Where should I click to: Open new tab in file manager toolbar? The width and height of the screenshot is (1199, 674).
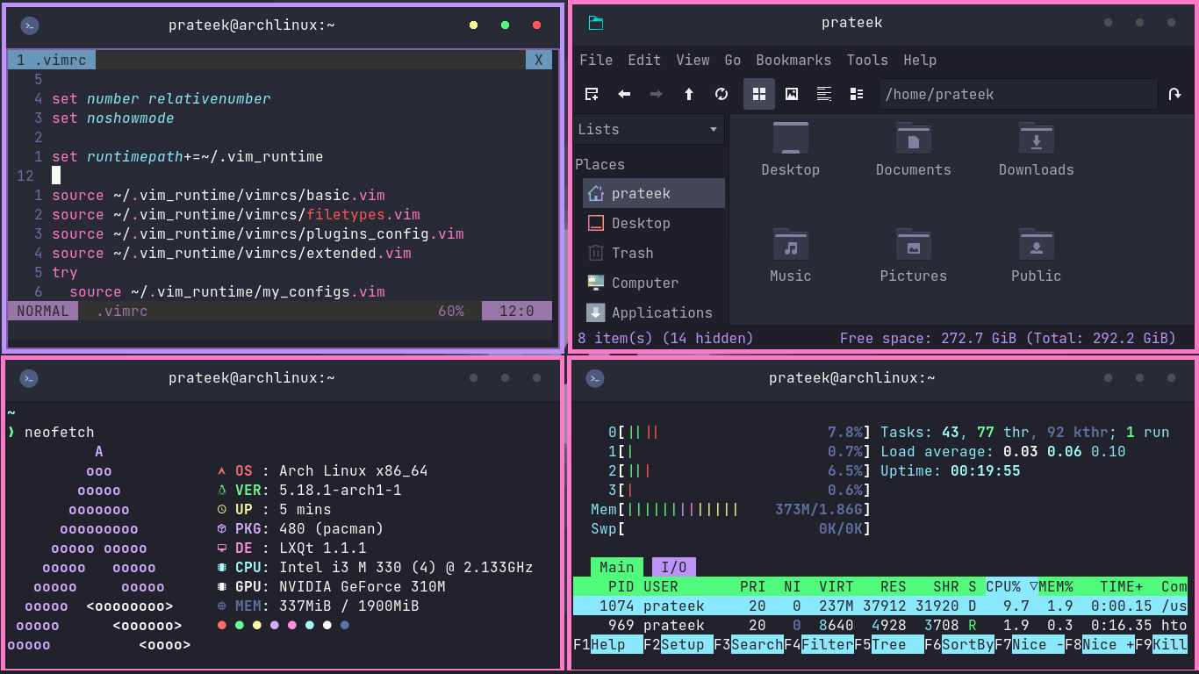(x=592, y=94)
